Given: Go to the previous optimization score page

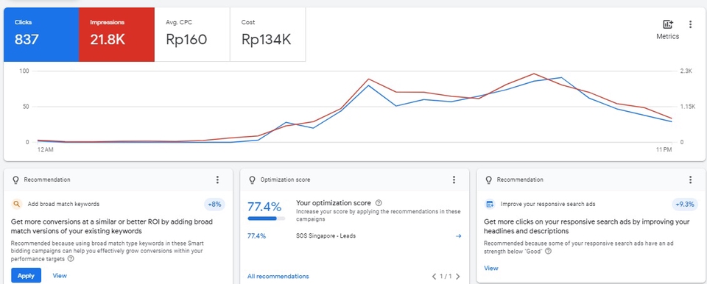Looking at the screenshot, I should click(435, 277).
